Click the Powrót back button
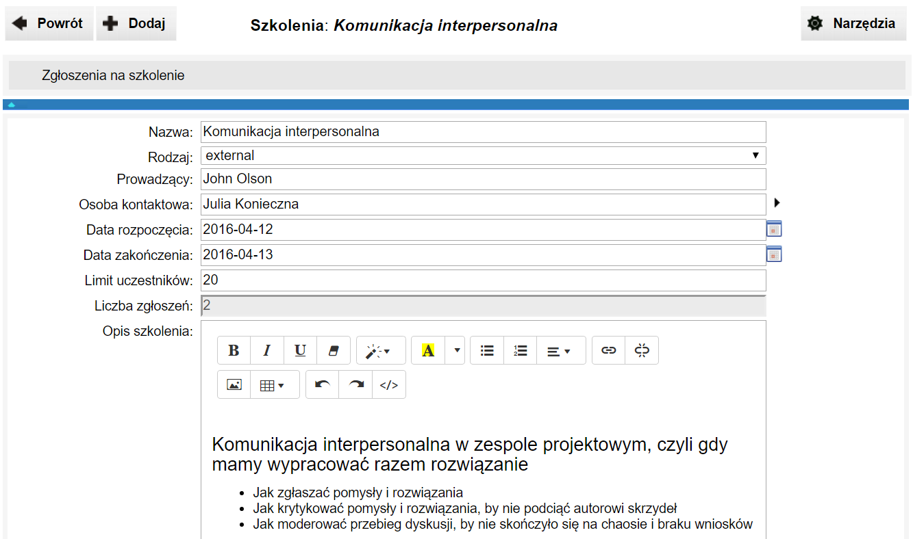 click(49, 24)
